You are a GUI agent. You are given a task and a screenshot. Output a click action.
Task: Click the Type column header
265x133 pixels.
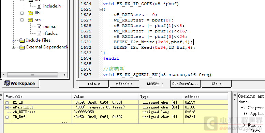[x=161, y=97]
